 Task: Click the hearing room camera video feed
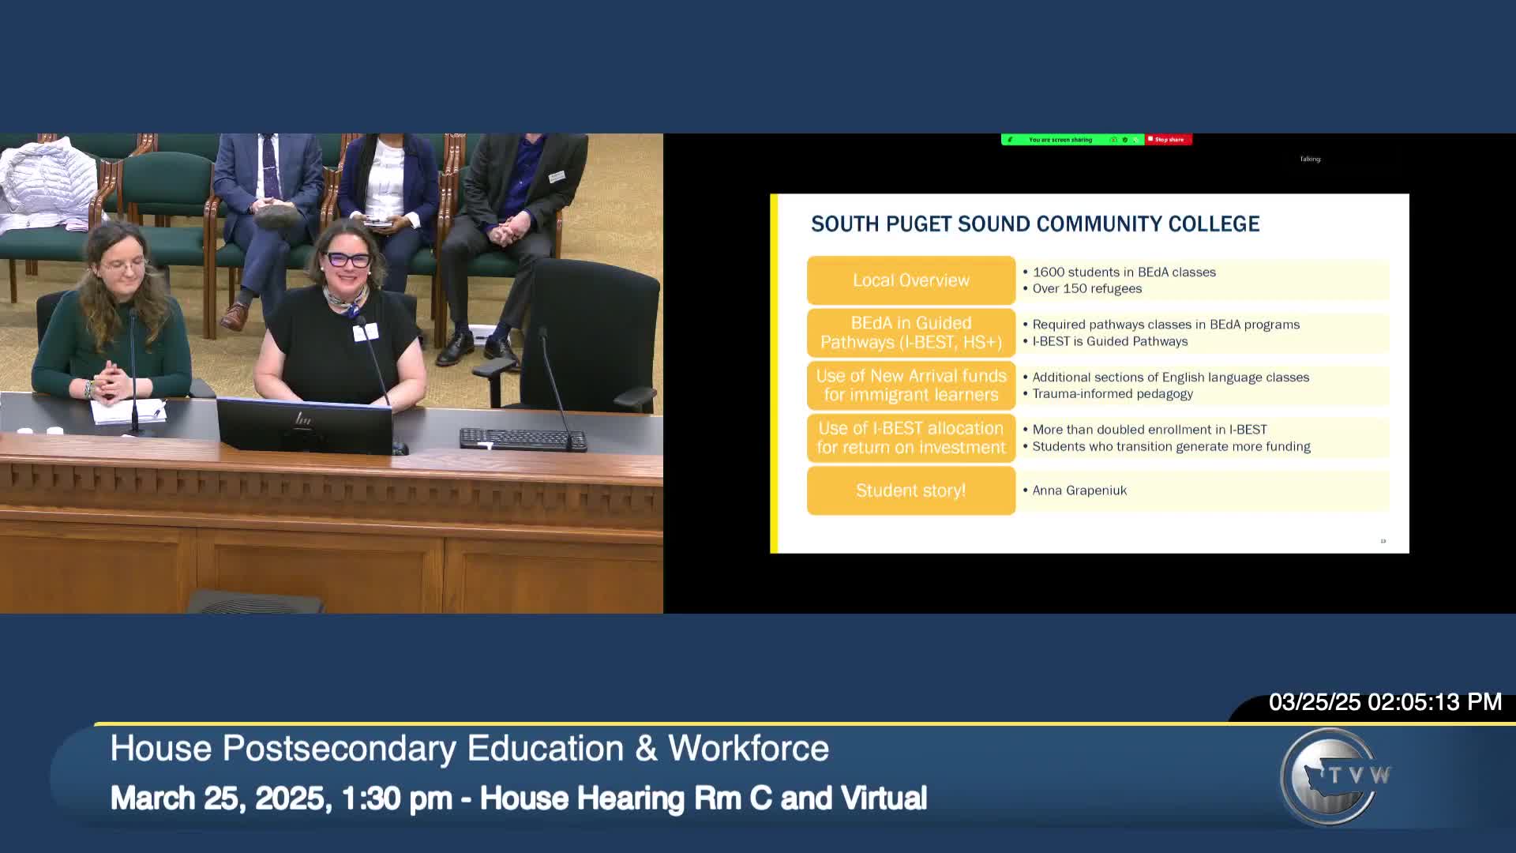[x=332, y=373]
